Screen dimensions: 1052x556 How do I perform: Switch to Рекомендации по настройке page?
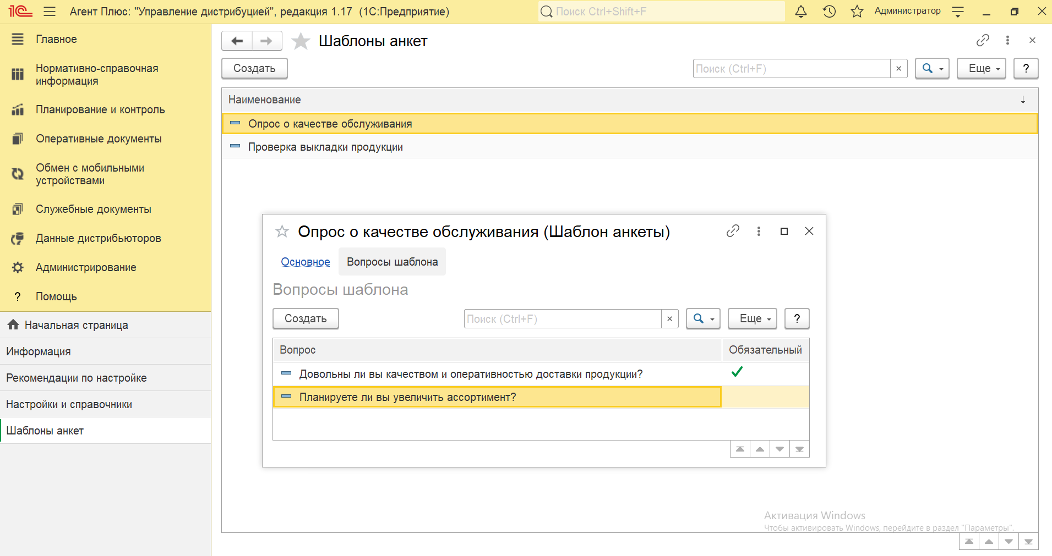tap(105, 378)
